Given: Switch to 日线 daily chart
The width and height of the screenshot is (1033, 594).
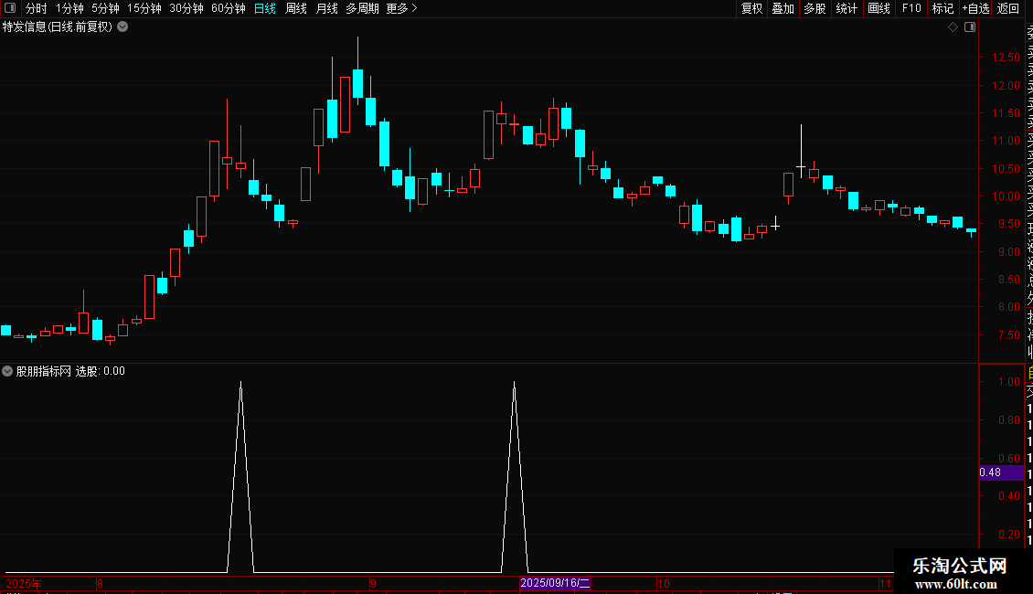Looking at the screenshot, I should point(265,8).
